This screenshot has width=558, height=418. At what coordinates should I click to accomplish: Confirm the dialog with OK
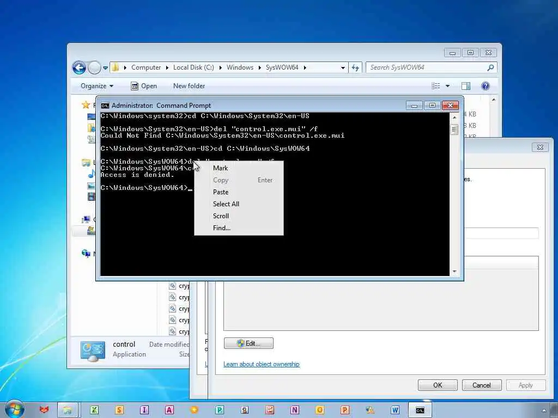click(x=438, y=385)
